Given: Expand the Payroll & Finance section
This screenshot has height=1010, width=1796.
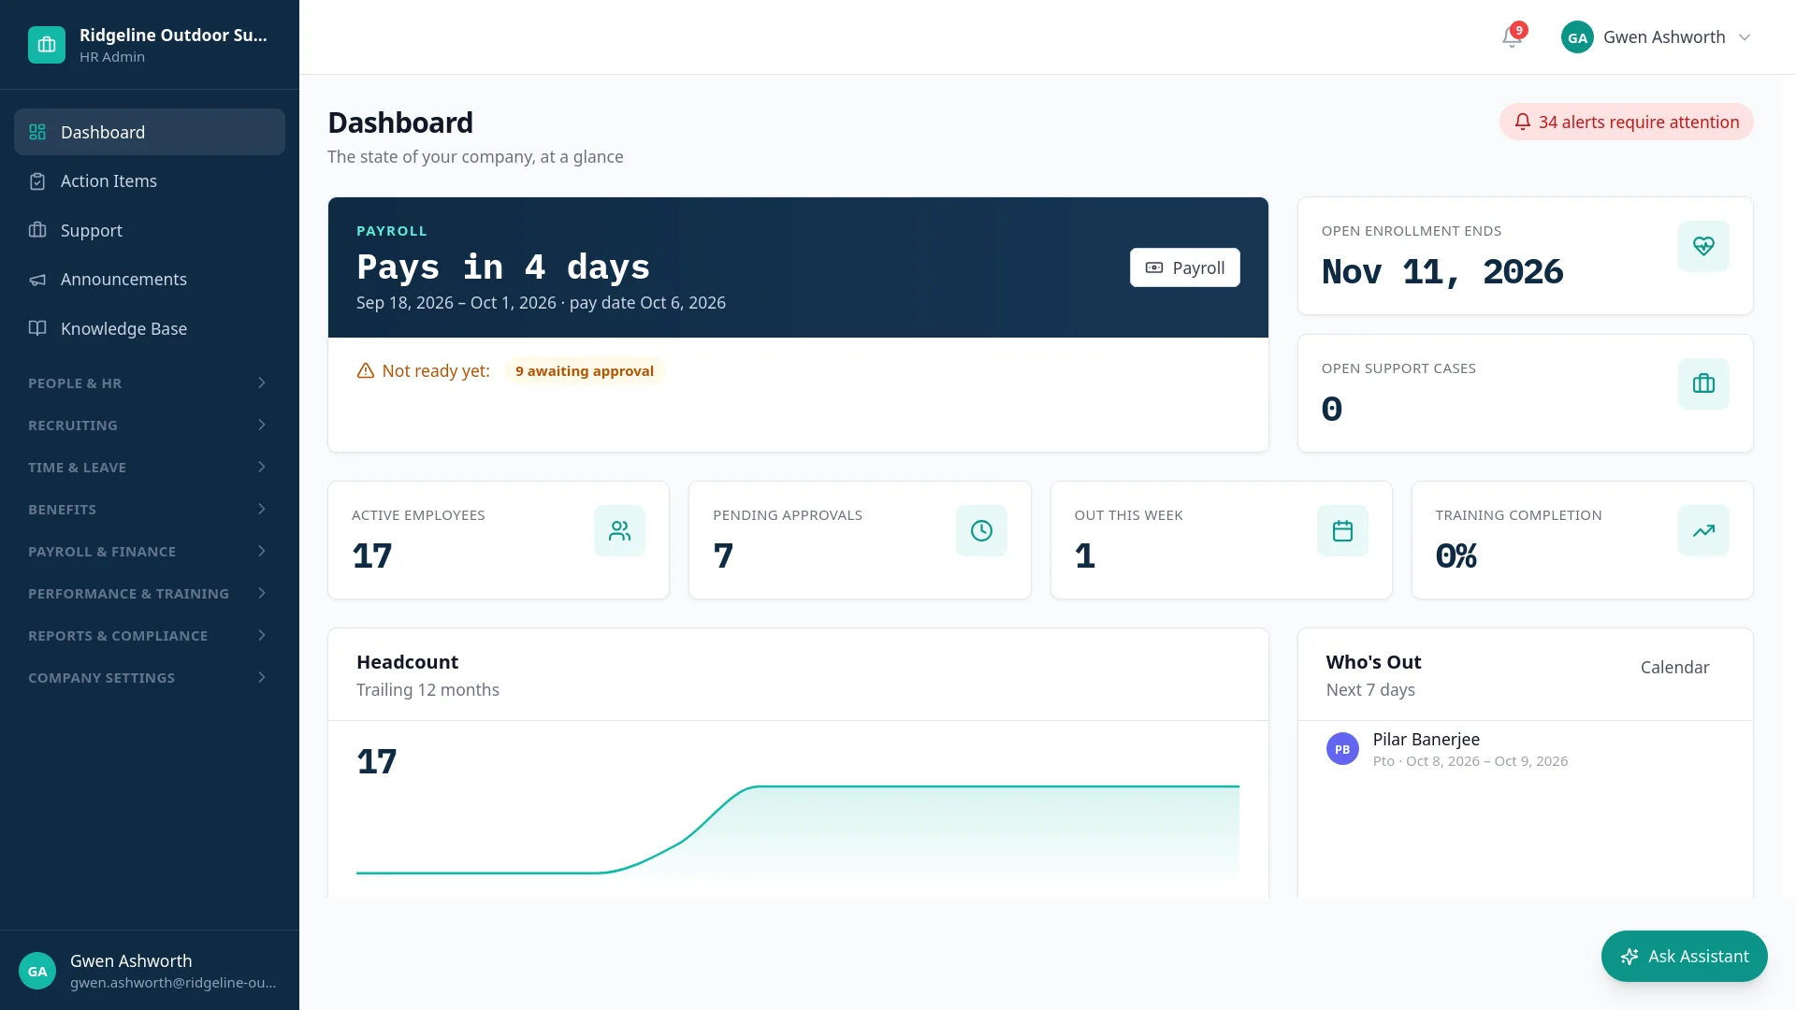Looking at the screenshot, I should coord(150,551).
